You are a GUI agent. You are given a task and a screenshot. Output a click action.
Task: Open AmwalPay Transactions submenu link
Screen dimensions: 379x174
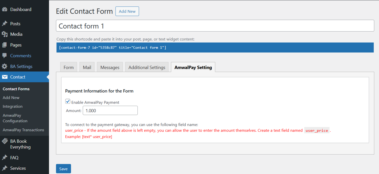click(23, 130)
